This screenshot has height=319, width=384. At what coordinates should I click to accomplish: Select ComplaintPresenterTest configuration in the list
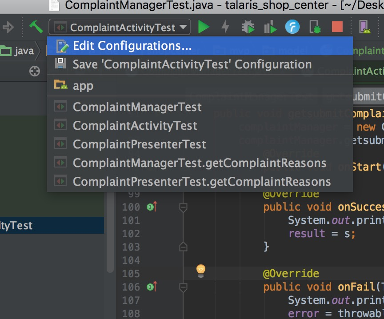(x=139, y=144)
